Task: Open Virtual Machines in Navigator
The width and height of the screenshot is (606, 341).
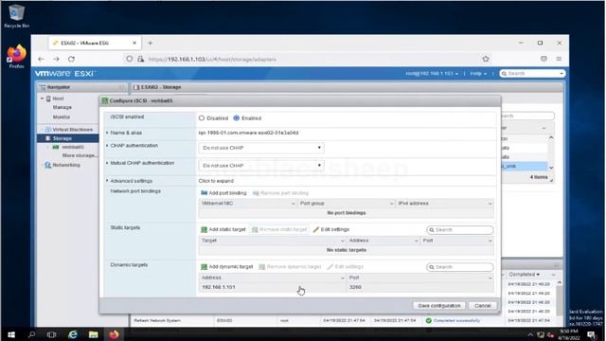Action: point(72,130)
